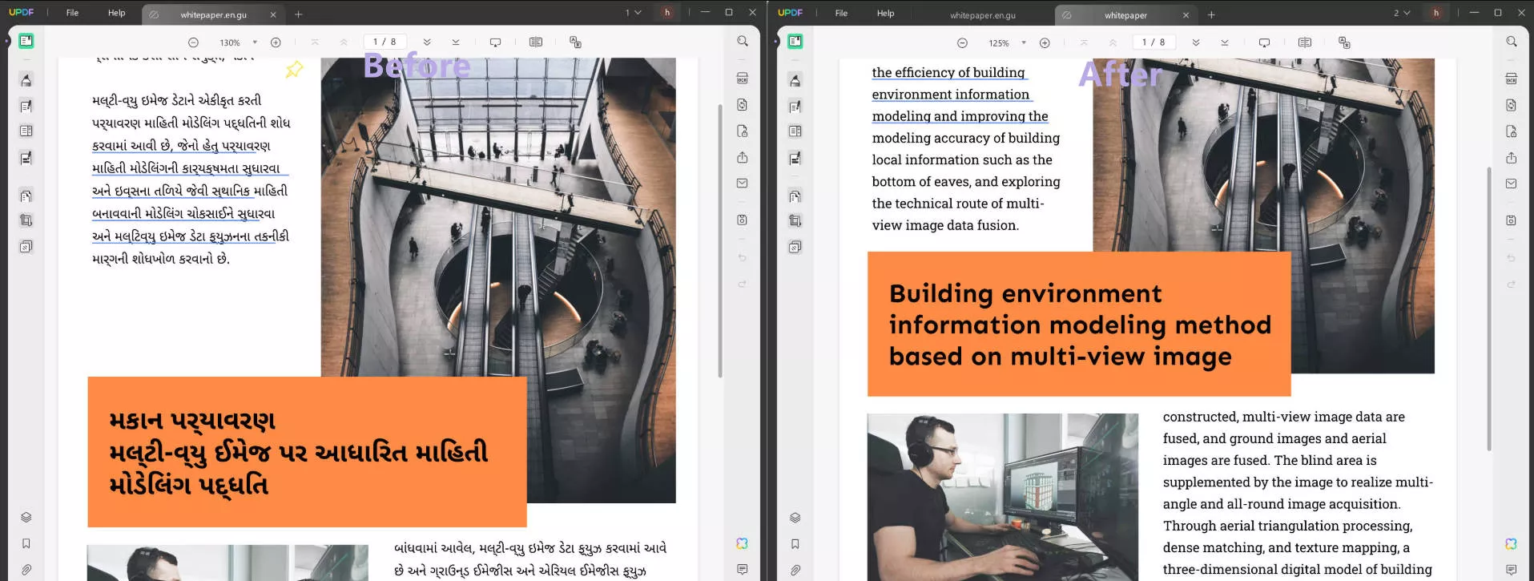Click left window vertical scrollbar

click(720, 239)
